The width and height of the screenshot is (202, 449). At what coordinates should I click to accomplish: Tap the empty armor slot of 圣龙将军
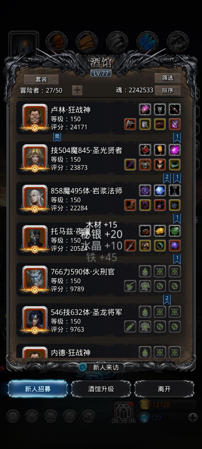[145, 326]
